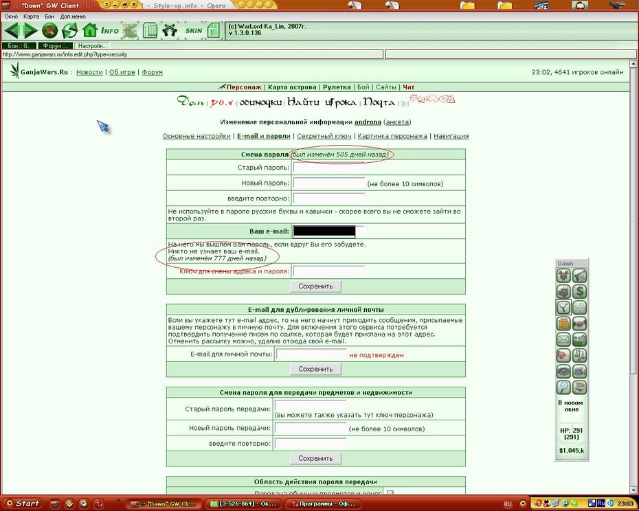Open the Доп.меню menu
Viewport: 639px width, 511px height.
(73, 16)
